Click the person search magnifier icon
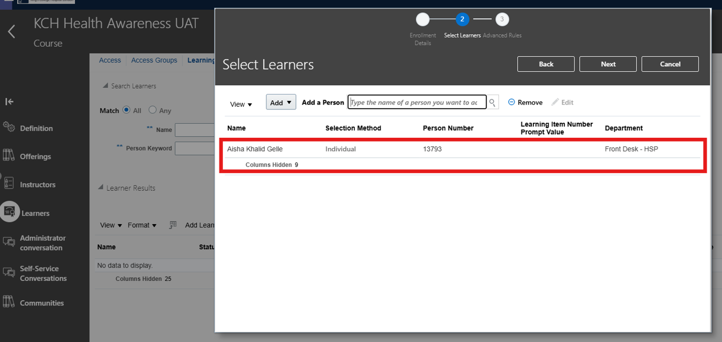The height and width of the screenshot is (342, 722). pos(492,102)
